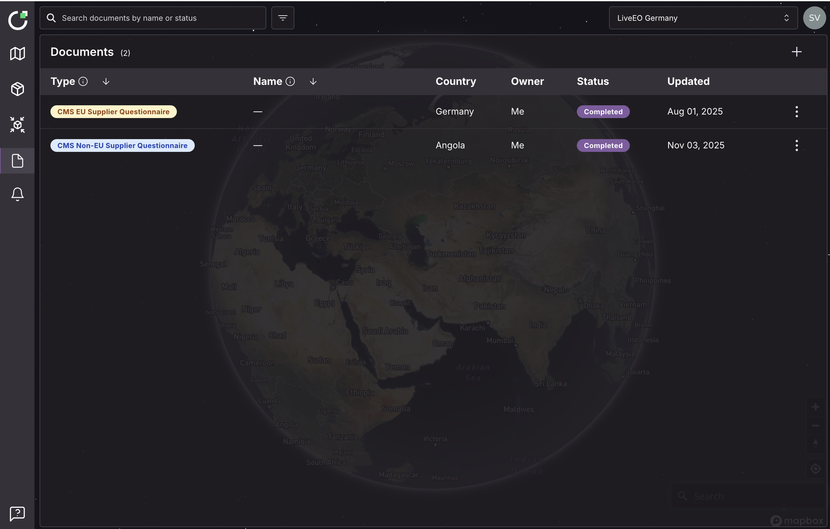Open the Documents page sidebar icon

pos(17,161)
